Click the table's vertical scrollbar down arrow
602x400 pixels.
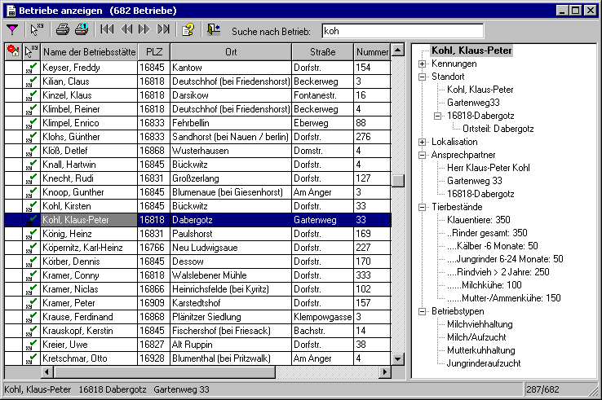398,359
